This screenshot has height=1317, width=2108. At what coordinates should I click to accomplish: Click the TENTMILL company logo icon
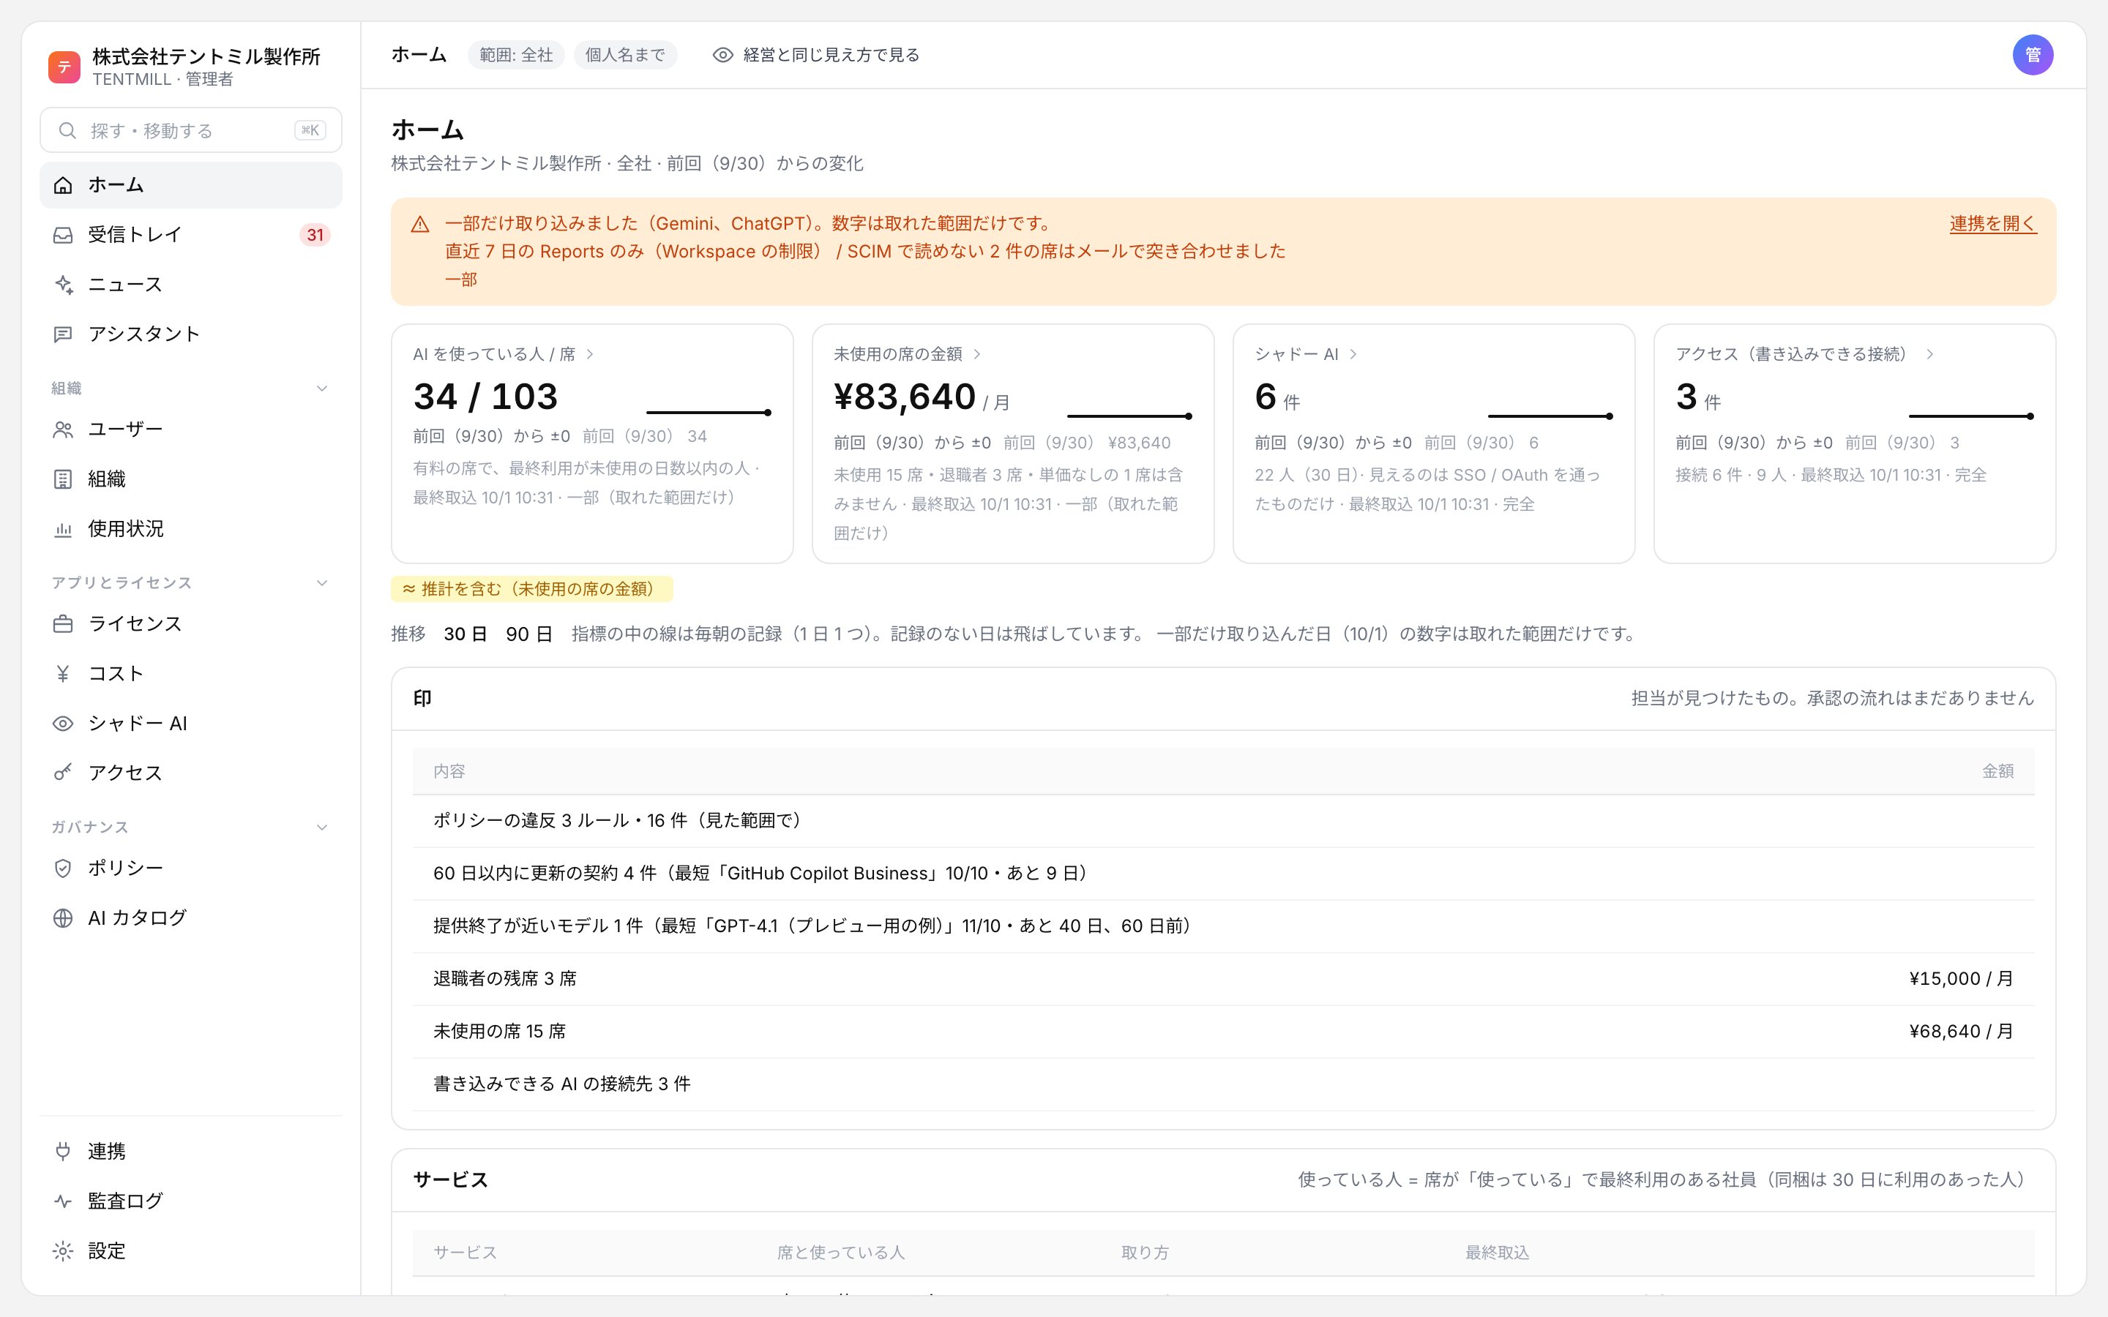(x=64, y=67)
